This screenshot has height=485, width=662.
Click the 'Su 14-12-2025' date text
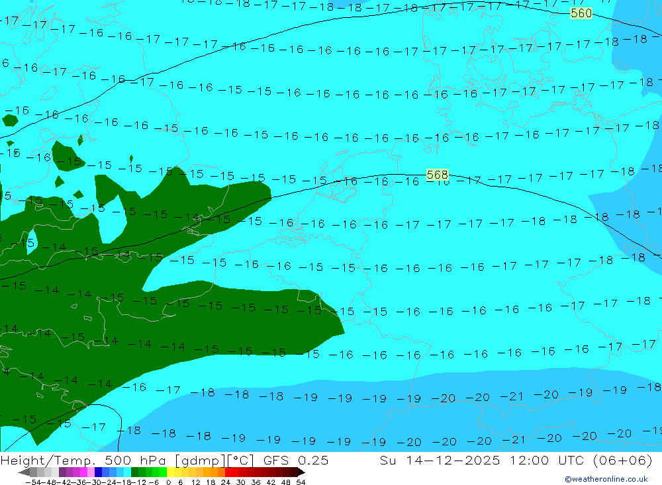click(x=440, y=461)
